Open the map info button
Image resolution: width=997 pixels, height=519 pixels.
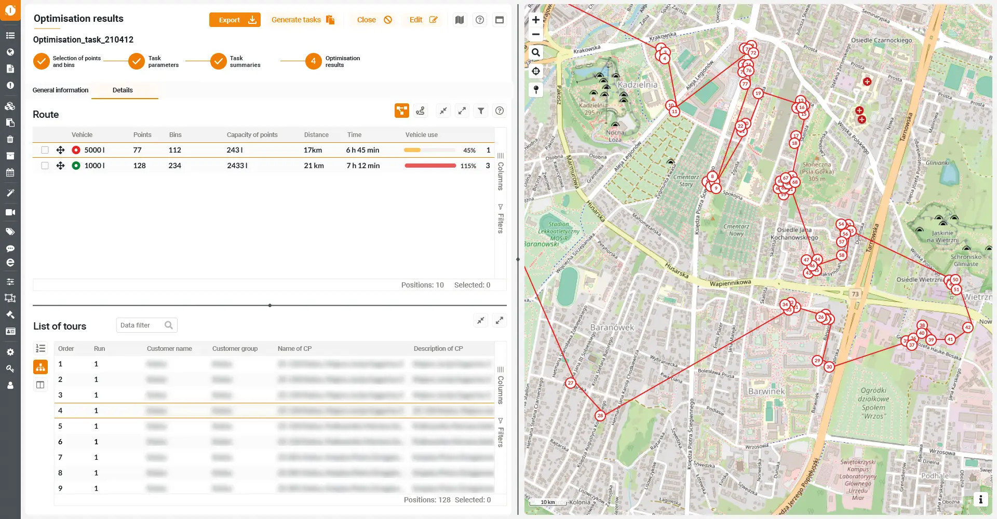980,499
